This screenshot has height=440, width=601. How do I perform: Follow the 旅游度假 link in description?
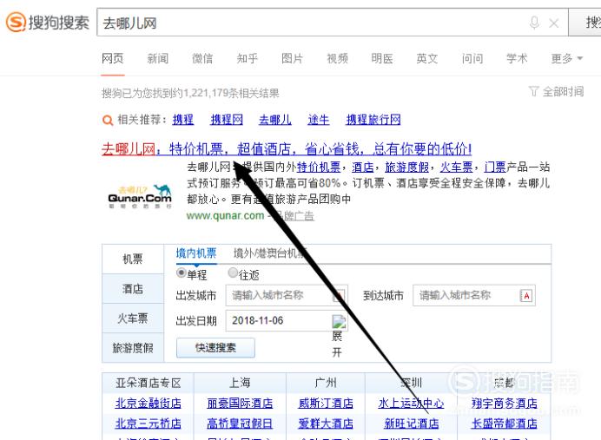click(x=406, y=167)
